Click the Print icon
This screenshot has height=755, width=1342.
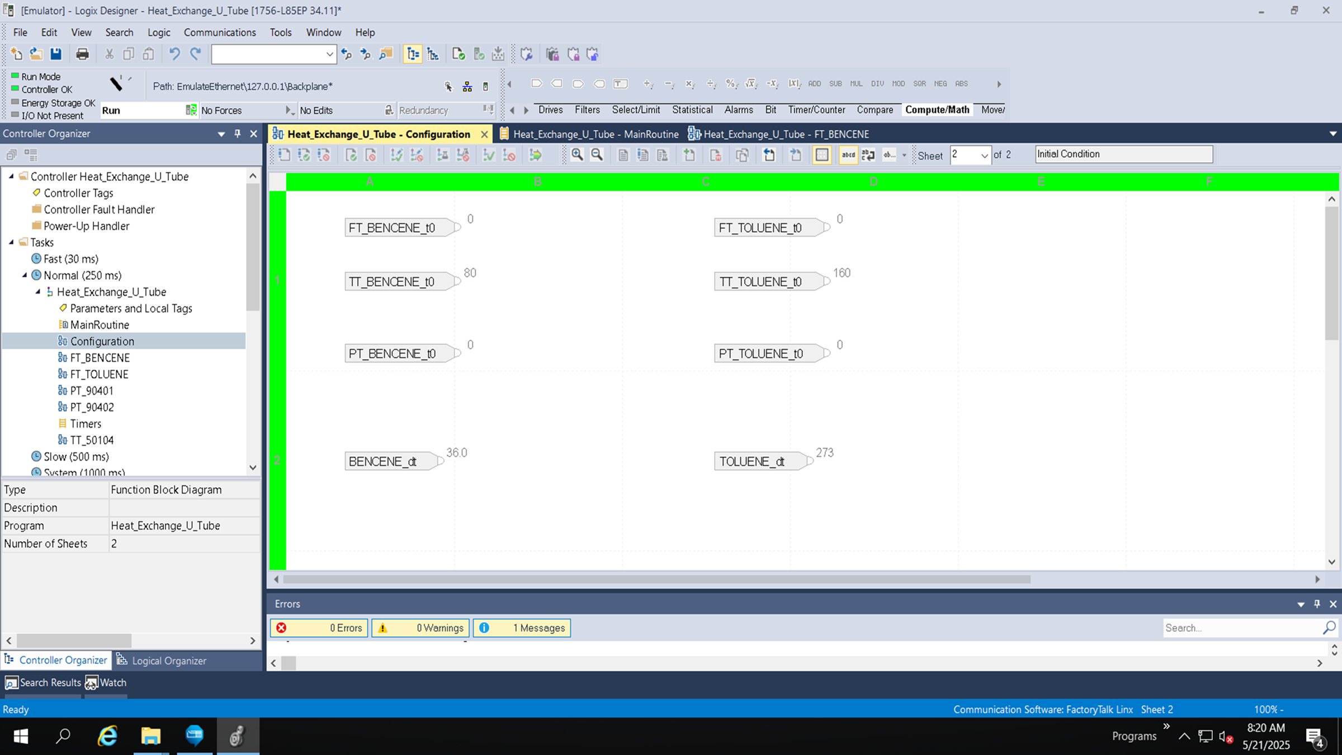[82, 54]
